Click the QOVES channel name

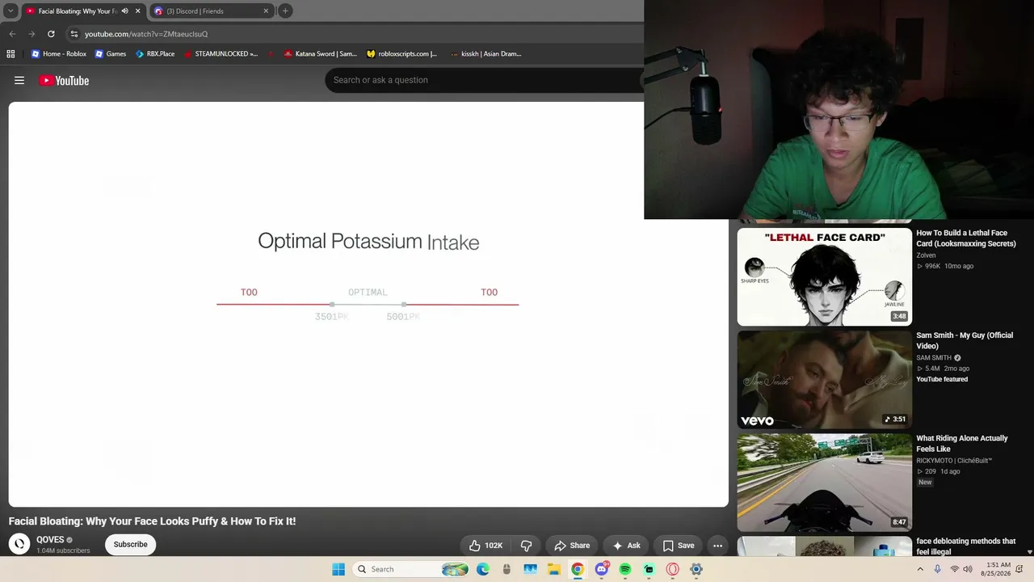[50, 540]
